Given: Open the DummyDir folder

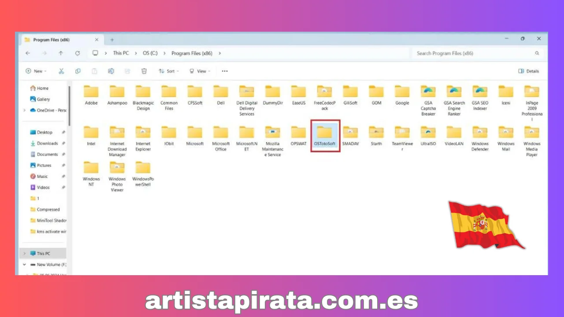Looking at the screenshot, I should coord(273,95).
